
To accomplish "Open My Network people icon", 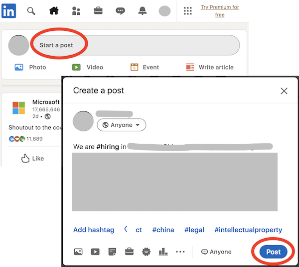I will coord(76,11).
